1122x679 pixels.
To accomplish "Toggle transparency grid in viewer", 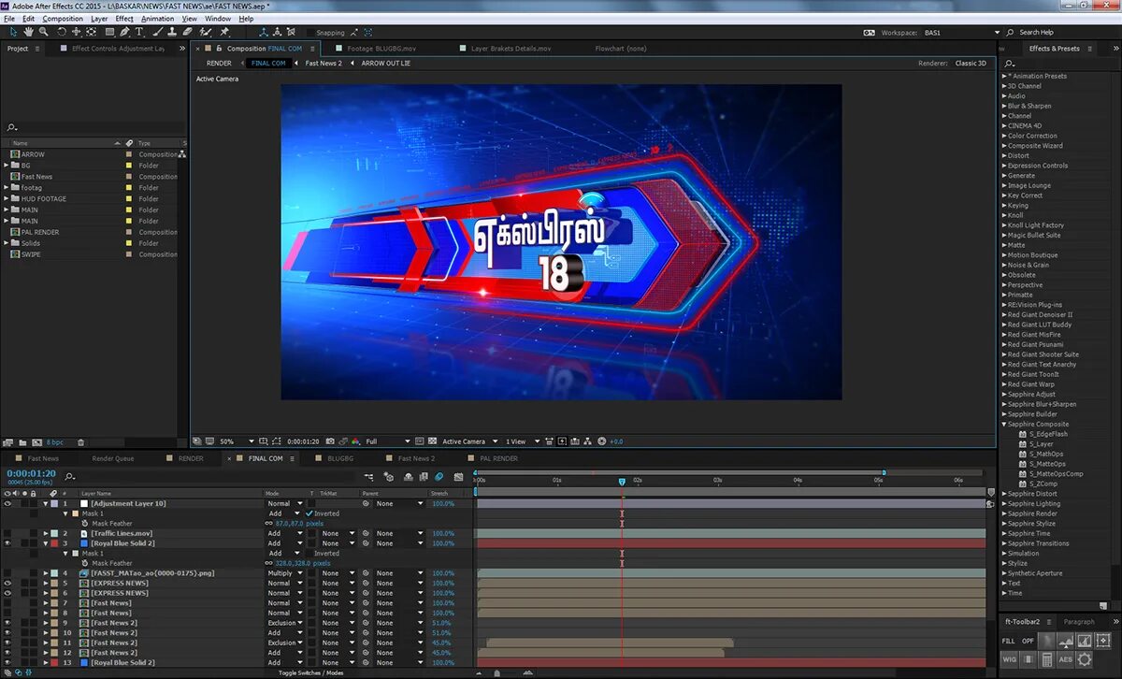I will point(432,441).
